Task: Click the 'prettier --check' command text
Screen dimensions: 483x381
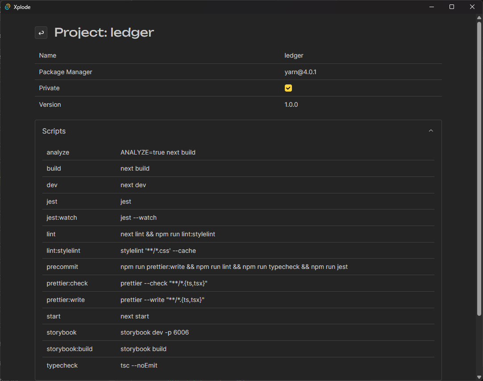Action: pyautogui.click(x=164, y=283)
